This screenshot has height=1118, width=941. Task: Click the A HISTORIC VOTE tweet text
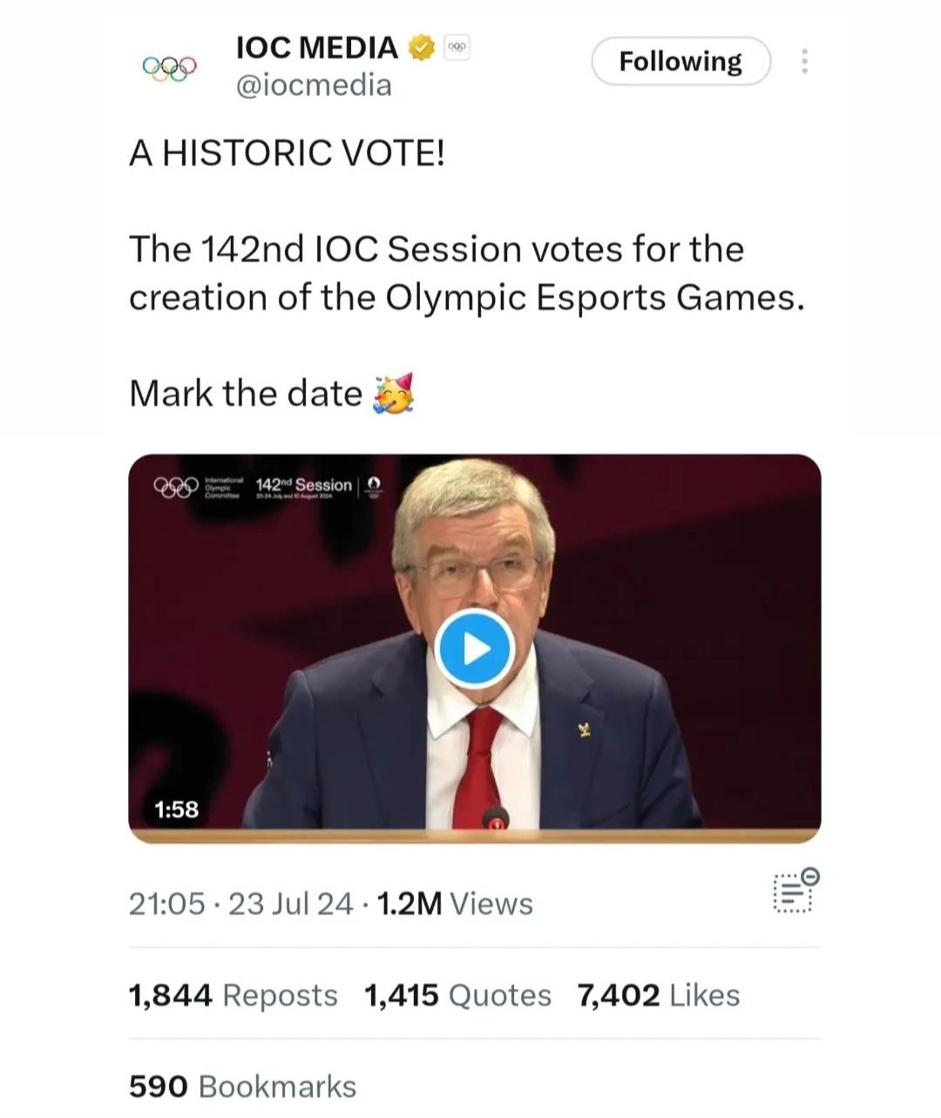click(x=287, y=154)
